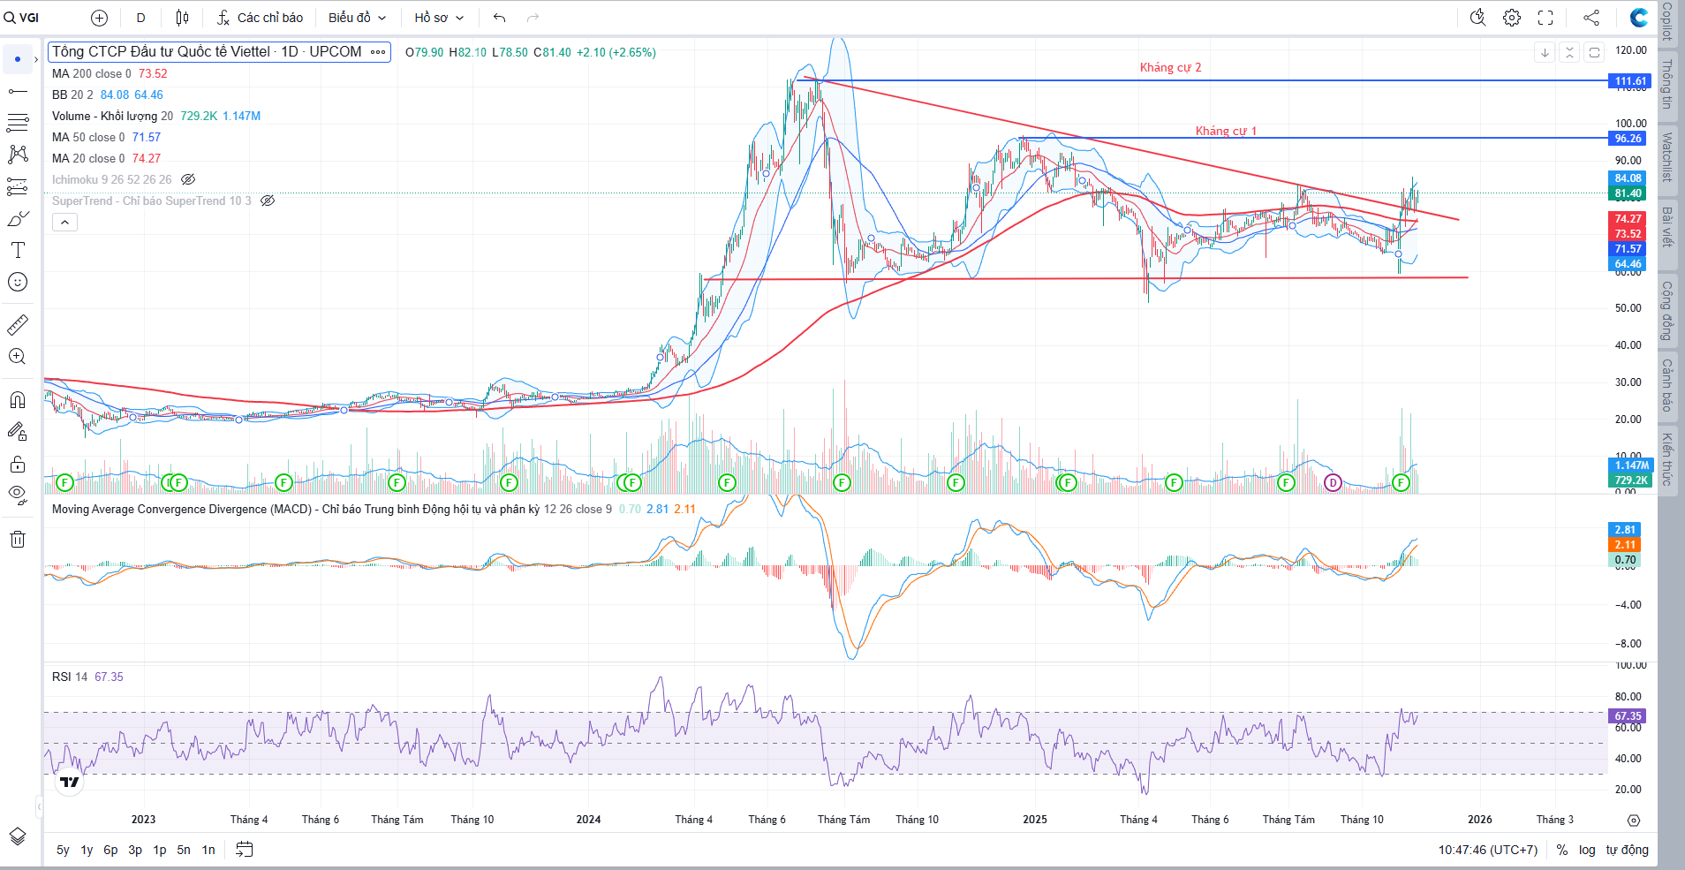Screen dimensions: 1685x870
Task: Select the forecasting and measurement tool
Action: (x=18, y=186)
